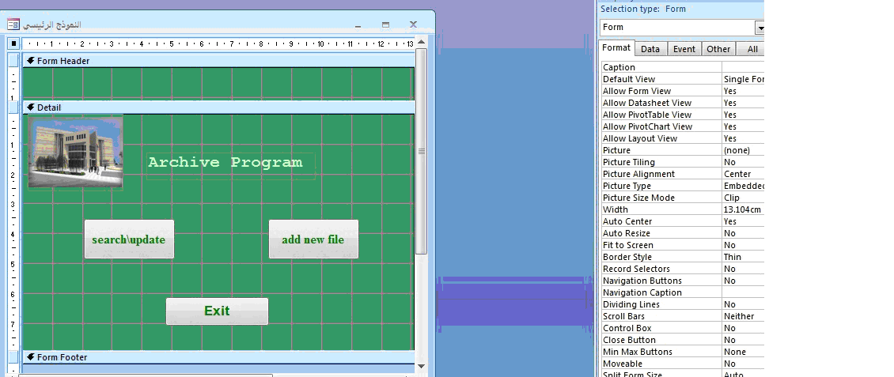Switch to the Data tab
The height and width of the screenshot is (377, 894).
[x=650, y=49]
